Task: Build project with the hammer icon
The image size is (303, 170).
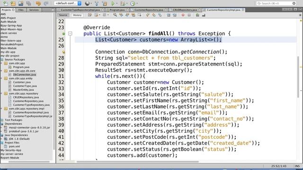Action: point(97,3)
